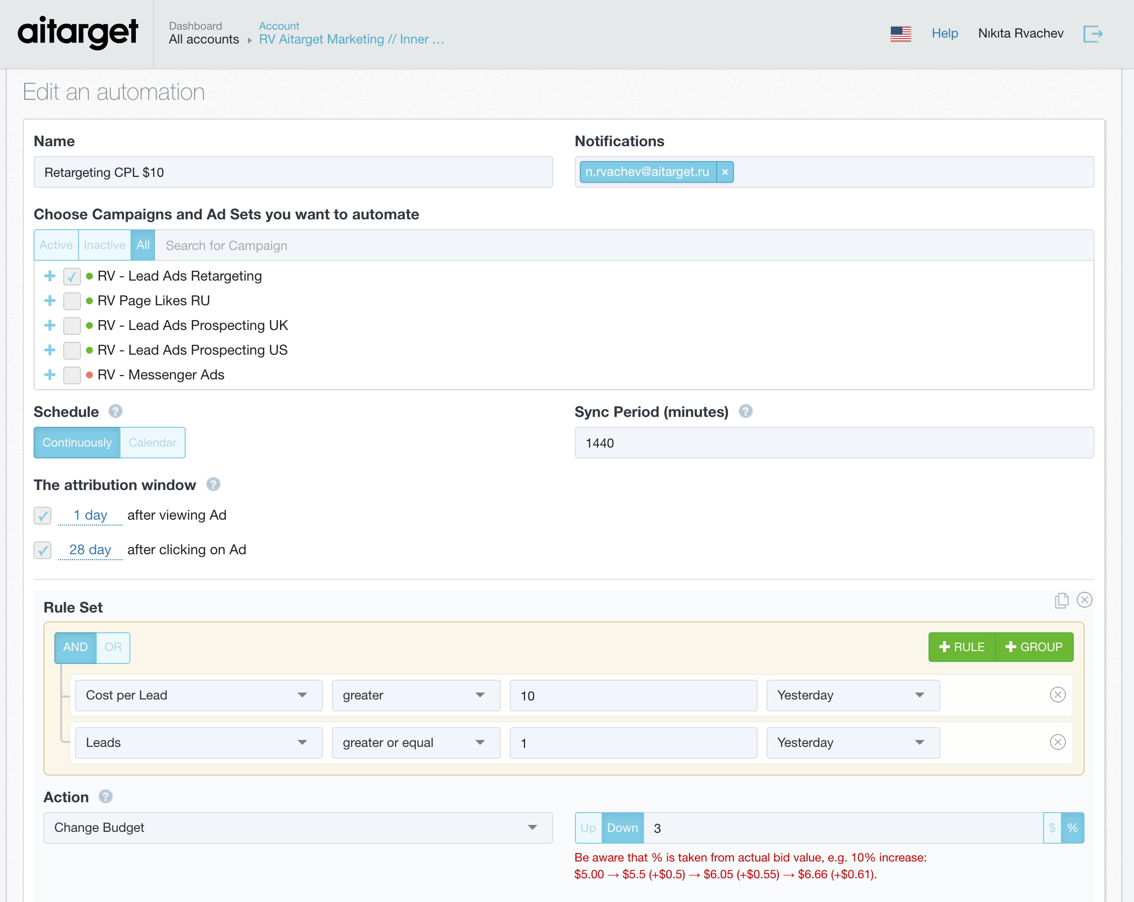Open Yesterday dropdown in Cost per Lead row

[x=853, y=696]
